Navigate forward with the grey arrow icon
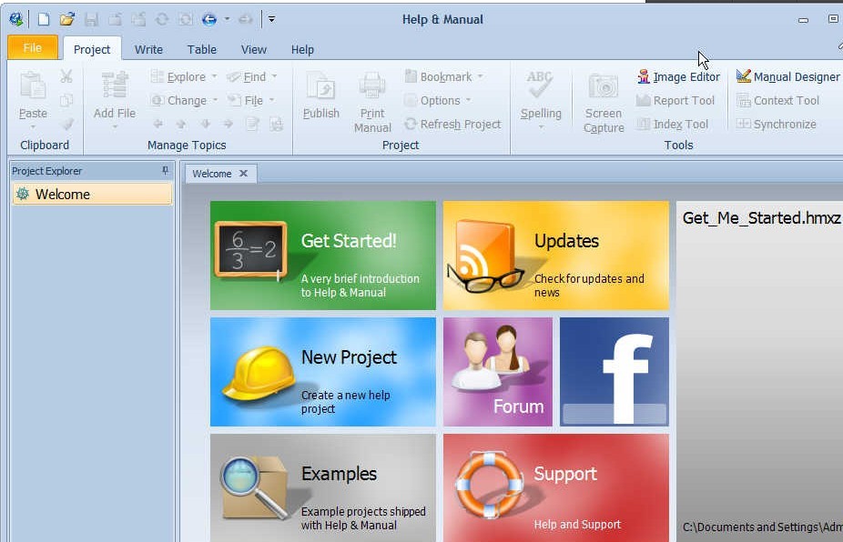The width and height of the screenshot is (843, 542). [x=246, y=19]
